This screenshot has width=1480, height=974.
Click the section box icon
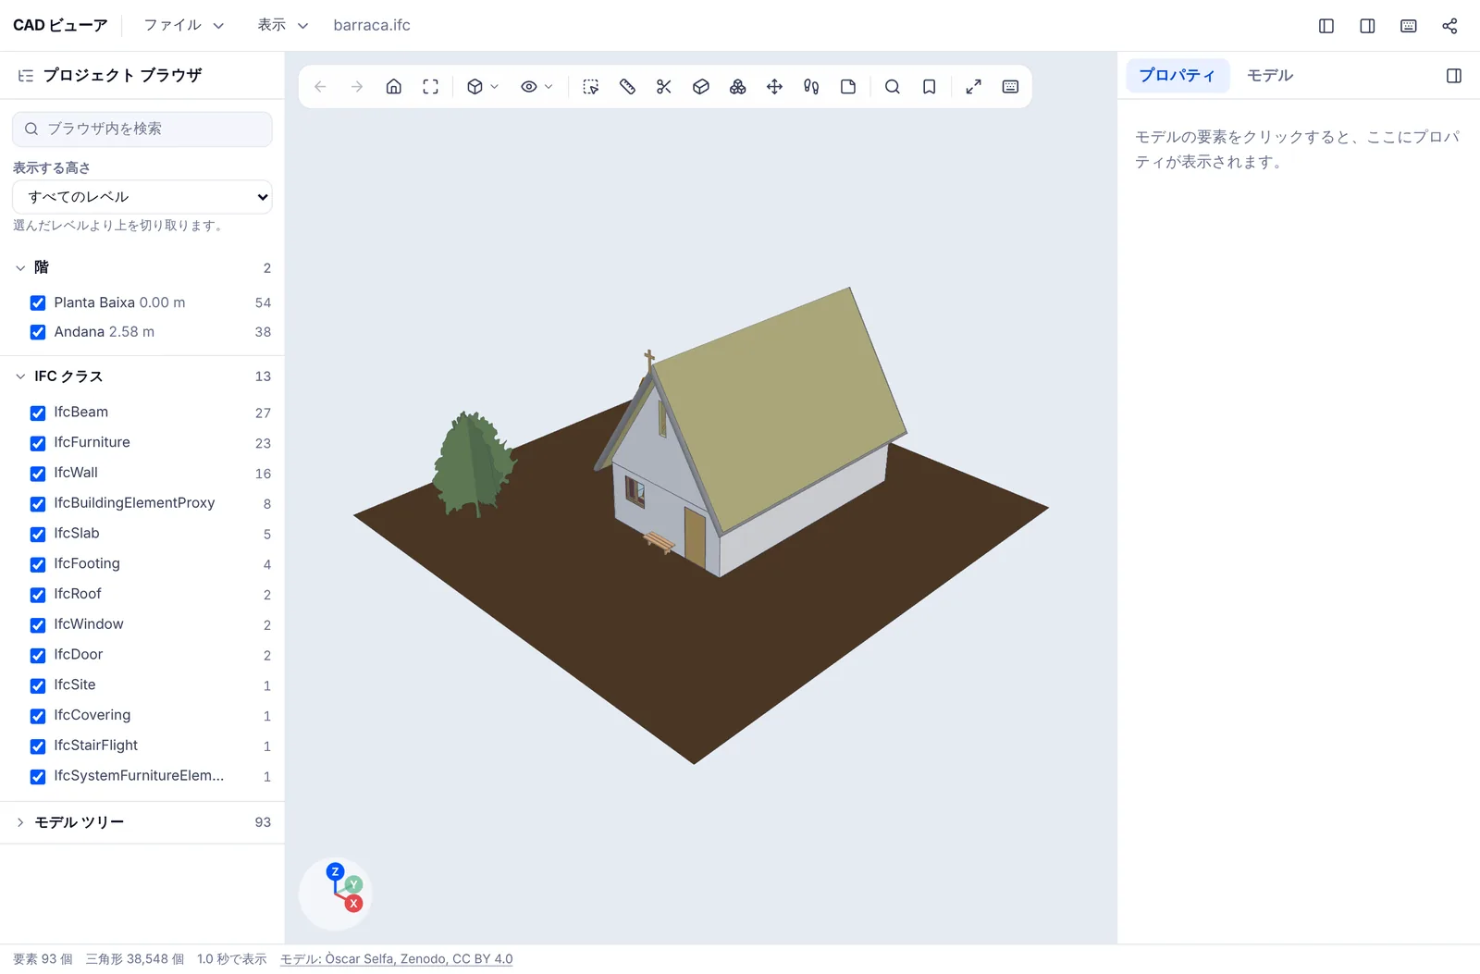click(701, 87)
